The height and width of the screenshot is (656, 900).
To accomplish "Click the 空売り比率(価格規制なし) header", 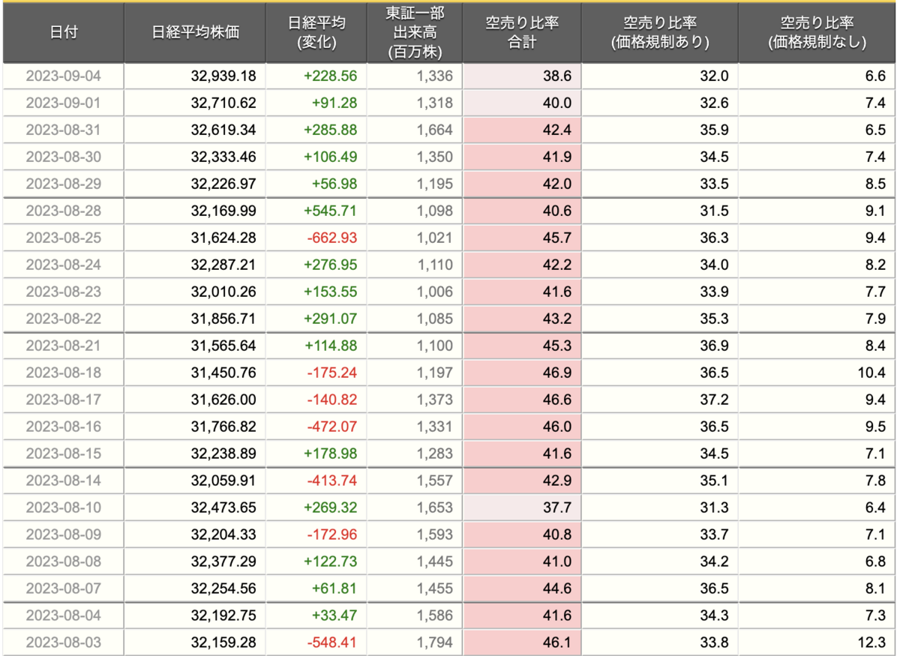I will 817,33.
